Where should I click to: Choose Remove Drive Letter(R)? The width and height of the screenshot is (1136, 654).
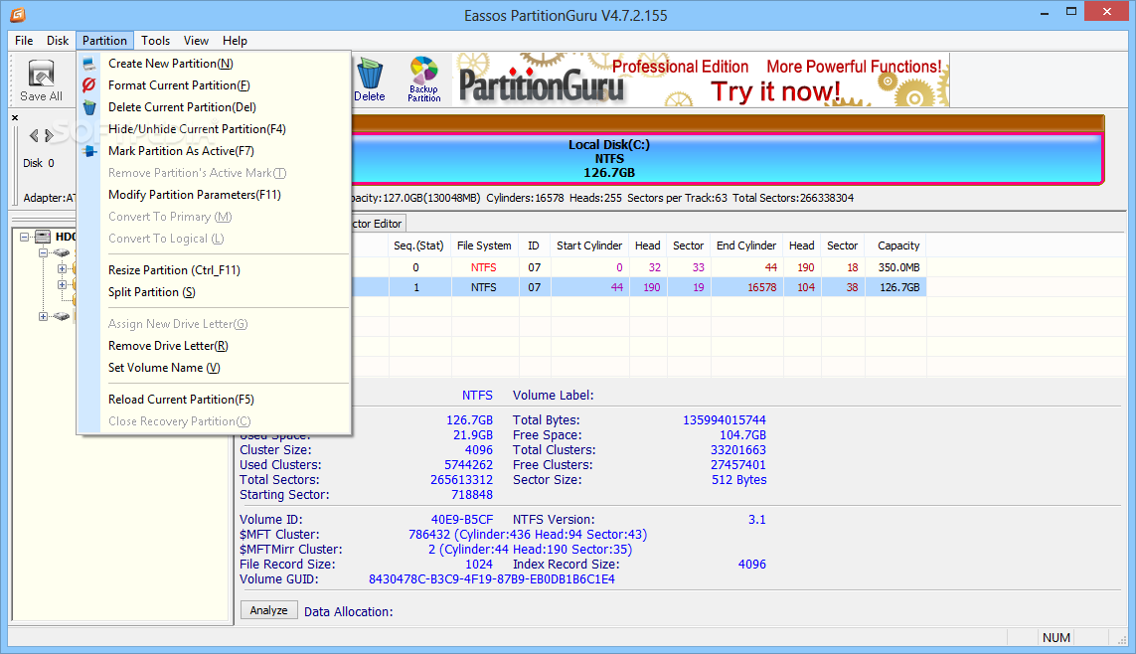pos(215,346)
